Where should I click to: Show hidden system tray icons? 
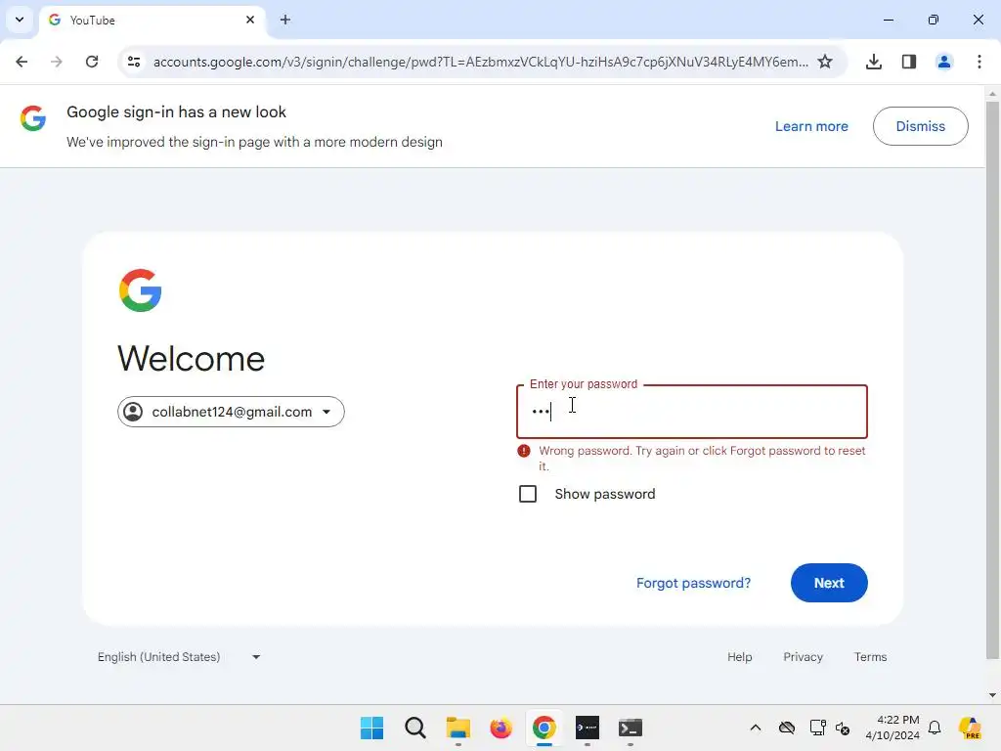tap(756, 728)
